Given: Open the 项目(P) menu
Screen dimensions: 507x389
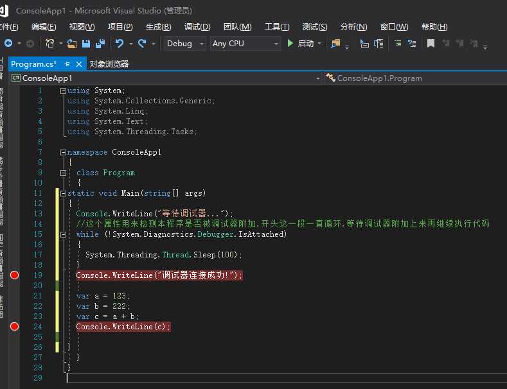Looking at the screenshot, I should pyautogui.click(x=120, y=26).
